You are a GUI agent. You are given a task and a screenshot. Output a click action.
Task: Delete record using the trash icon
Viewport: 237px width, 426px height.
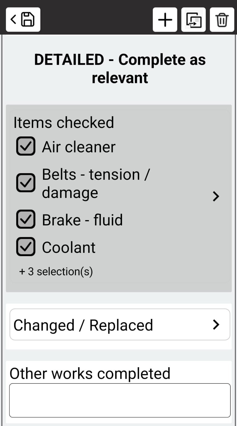[x=222, y=20]
